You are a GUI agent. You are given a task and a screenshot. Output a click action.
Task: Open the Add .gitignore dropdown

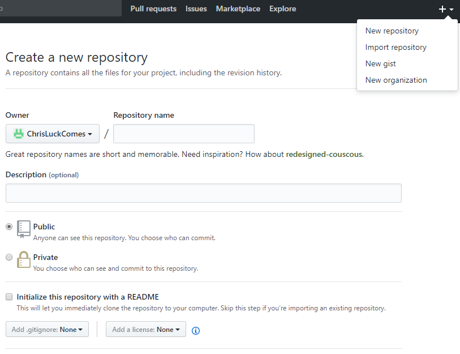[x=47, y=329]
